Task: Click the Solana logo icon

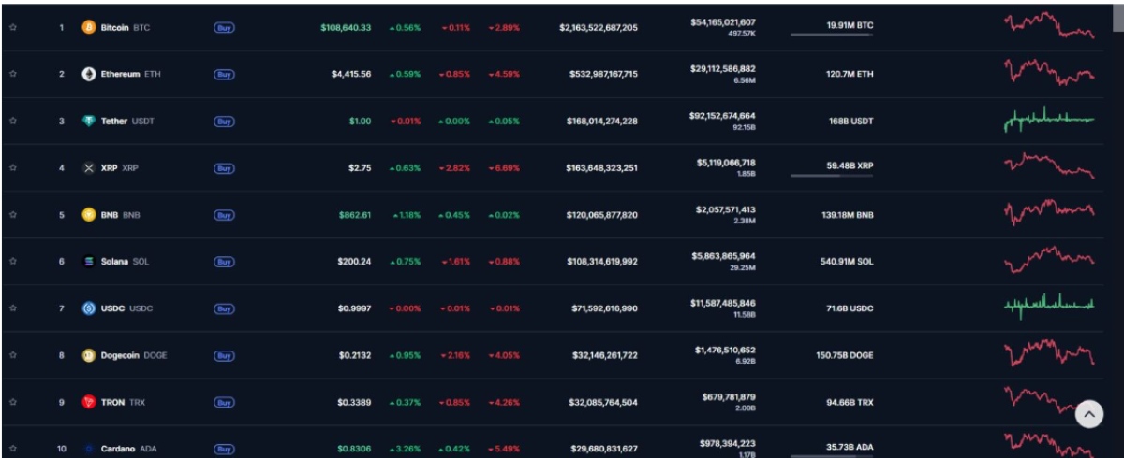Action: pos(89,262)
